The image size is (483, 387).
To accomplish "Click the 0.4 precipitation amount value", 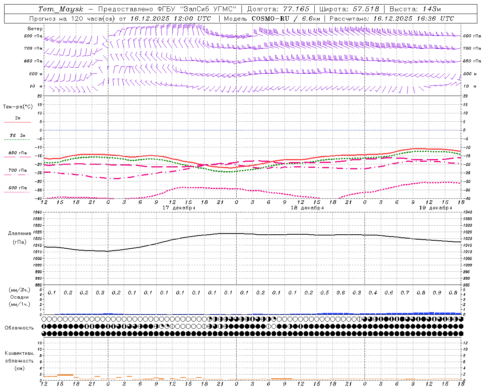I will point(373,293).
